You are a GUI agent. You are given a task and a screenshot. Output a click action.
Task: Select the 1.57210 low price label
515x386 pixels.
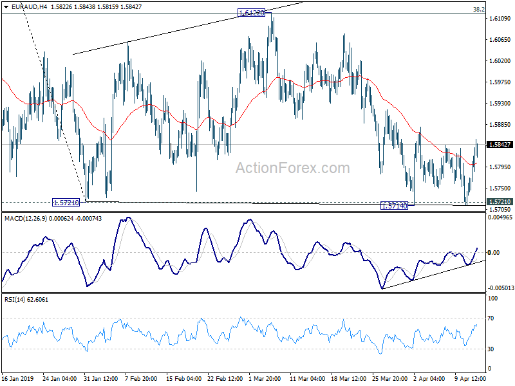point(66,203)
